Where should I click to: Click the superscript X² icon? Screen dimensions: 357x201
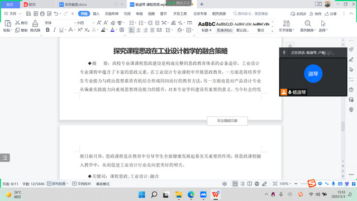point(80,30)
